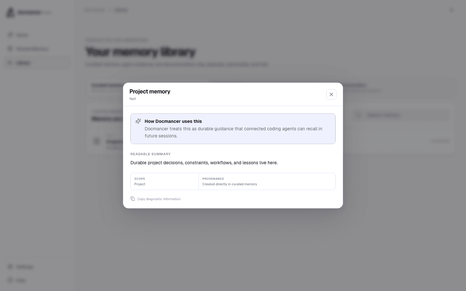Click "Created directly in curated memory" value
The height and width of the screenshot is (291, 466).
pos(230,184)
